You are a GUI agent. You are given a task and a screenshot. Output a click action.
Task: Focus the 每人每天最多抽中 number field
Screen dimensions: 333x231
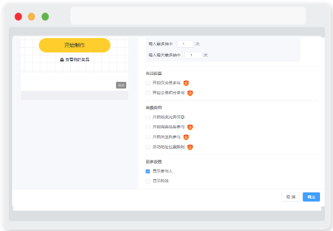point(193,55)
